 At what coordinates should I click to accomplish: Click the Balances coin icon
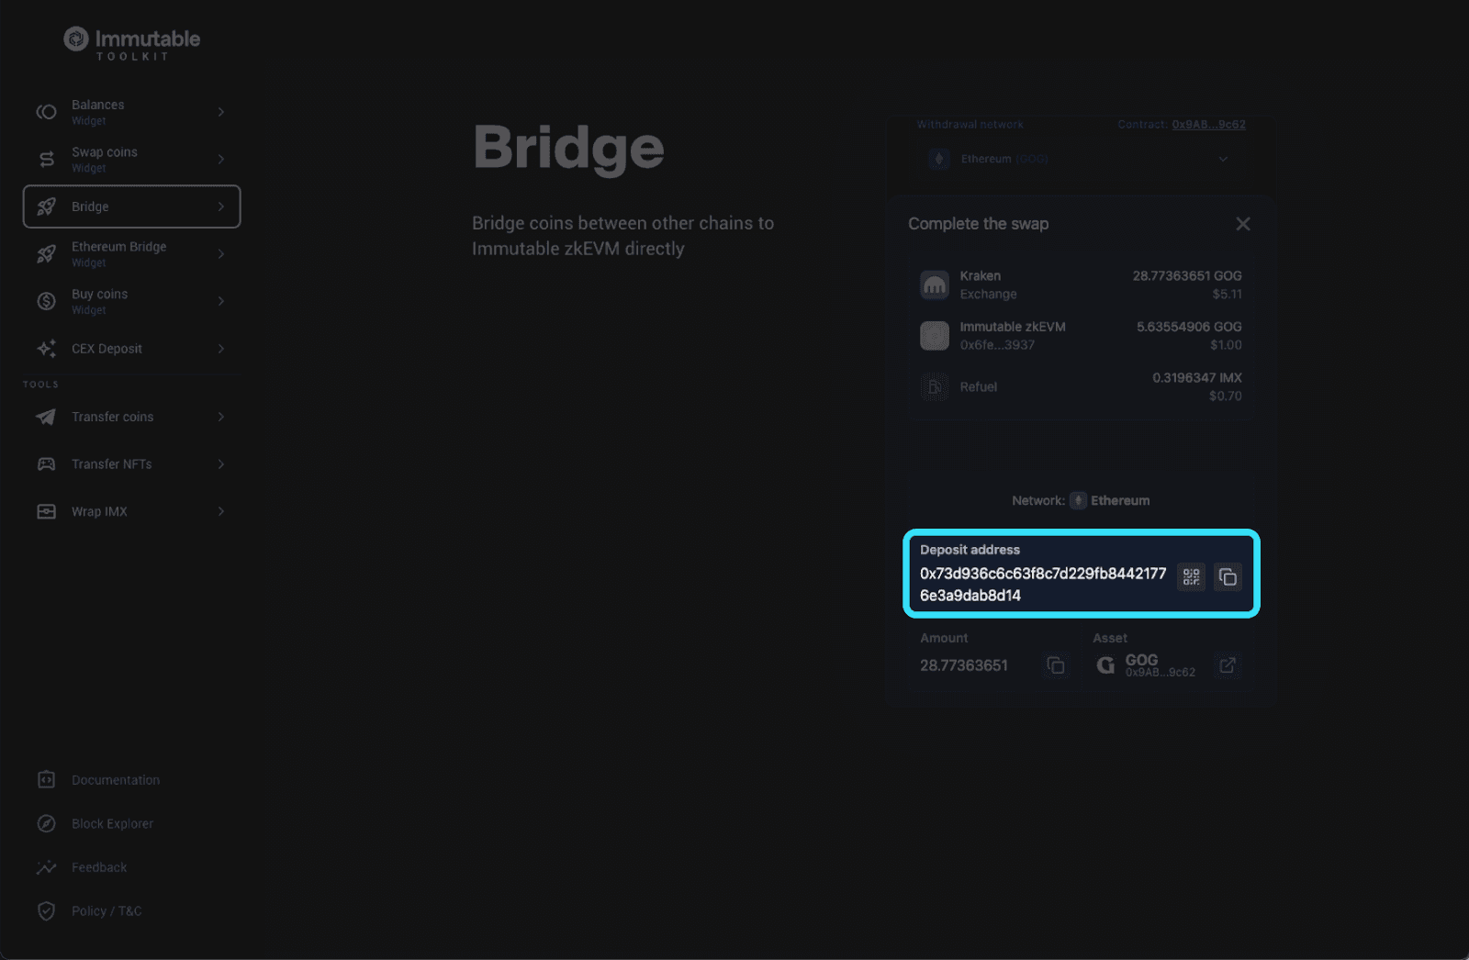(46, 112)
